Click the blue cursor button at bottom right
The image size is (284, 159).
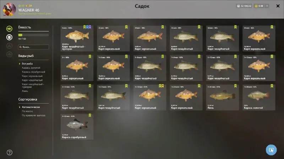(x=271, y=150)
